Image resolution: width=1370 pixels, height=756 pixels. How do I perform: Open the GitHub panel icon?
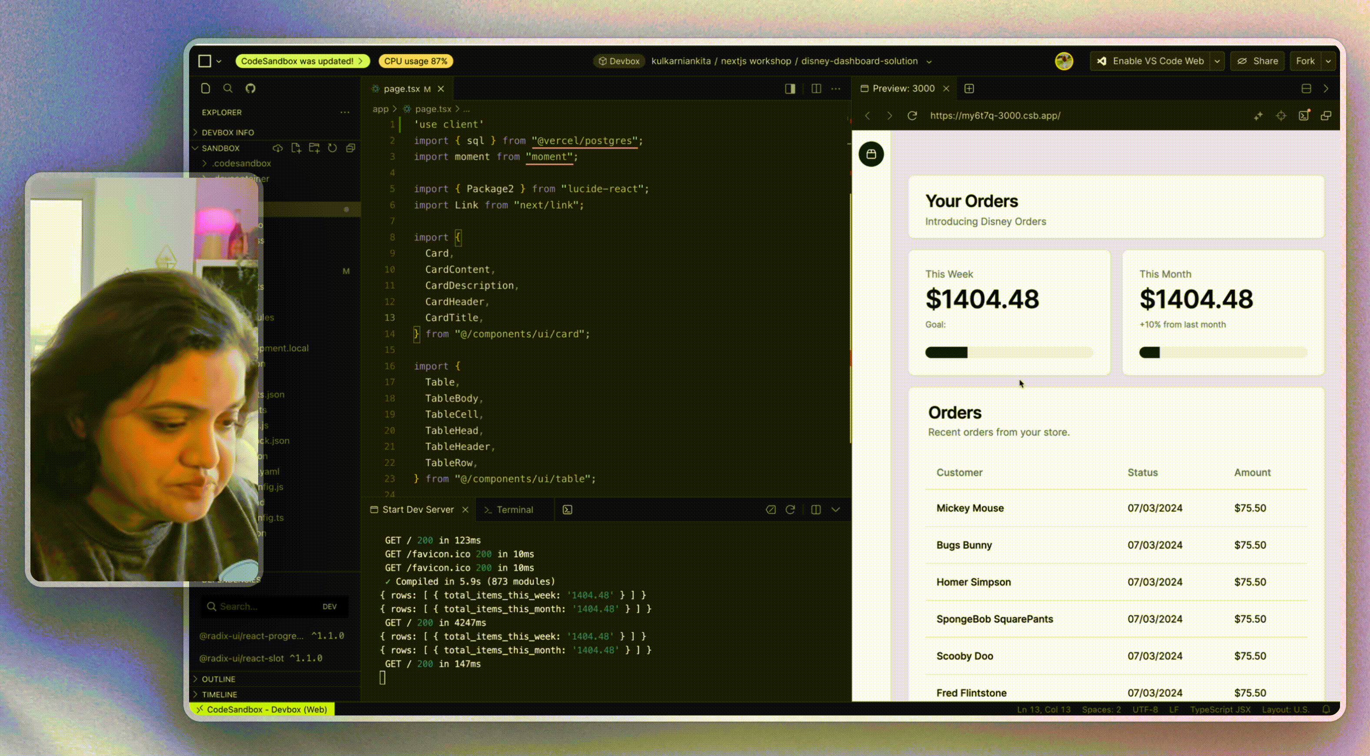pos(250,88)
